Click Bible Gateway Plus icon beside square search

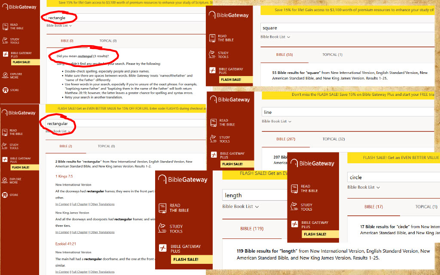[212, 70]
